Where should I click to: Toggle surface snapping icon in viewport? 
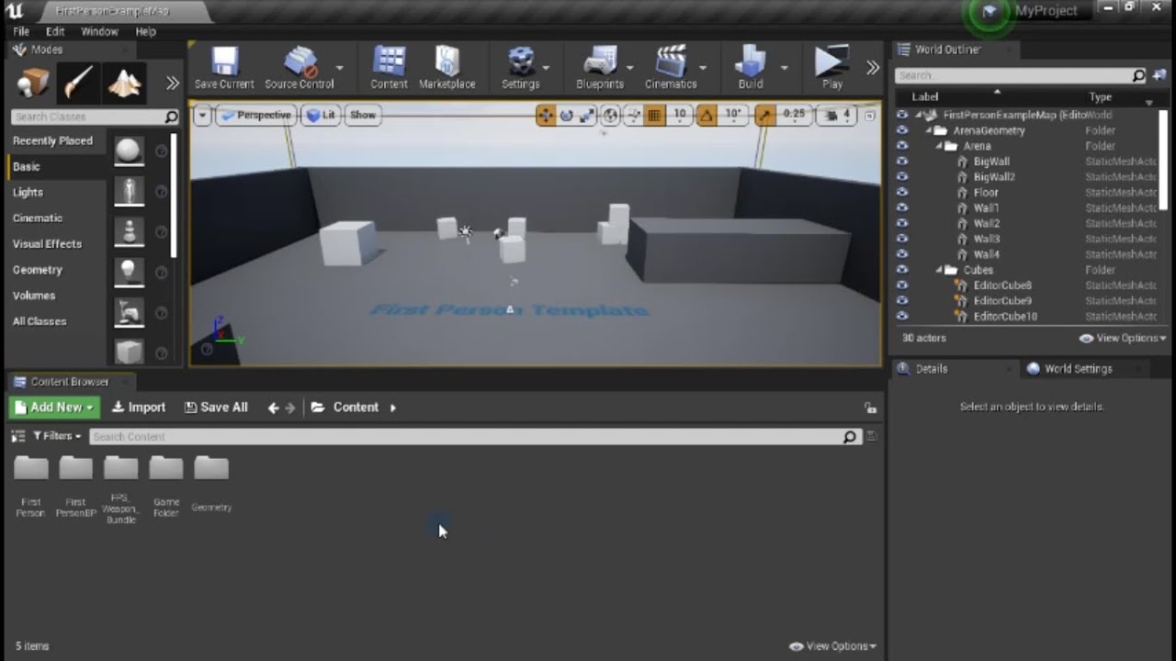pos(633,115)
